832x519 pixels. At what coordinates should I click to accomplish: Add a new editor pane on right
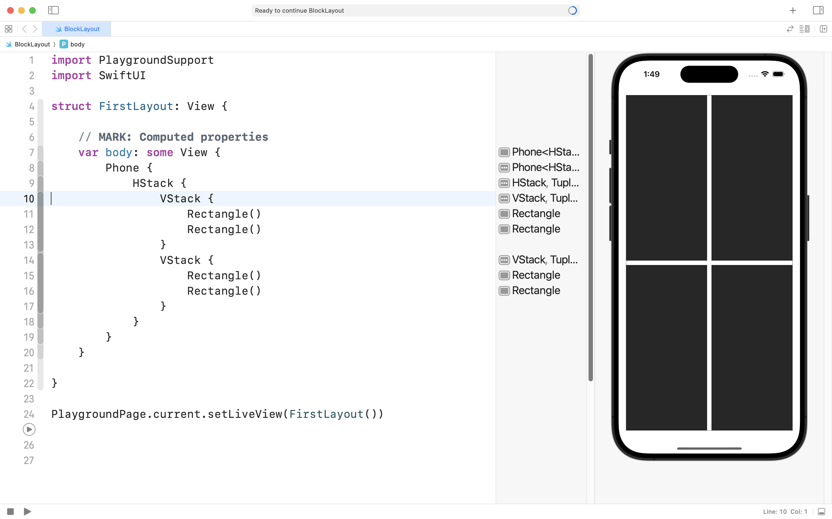823,29
